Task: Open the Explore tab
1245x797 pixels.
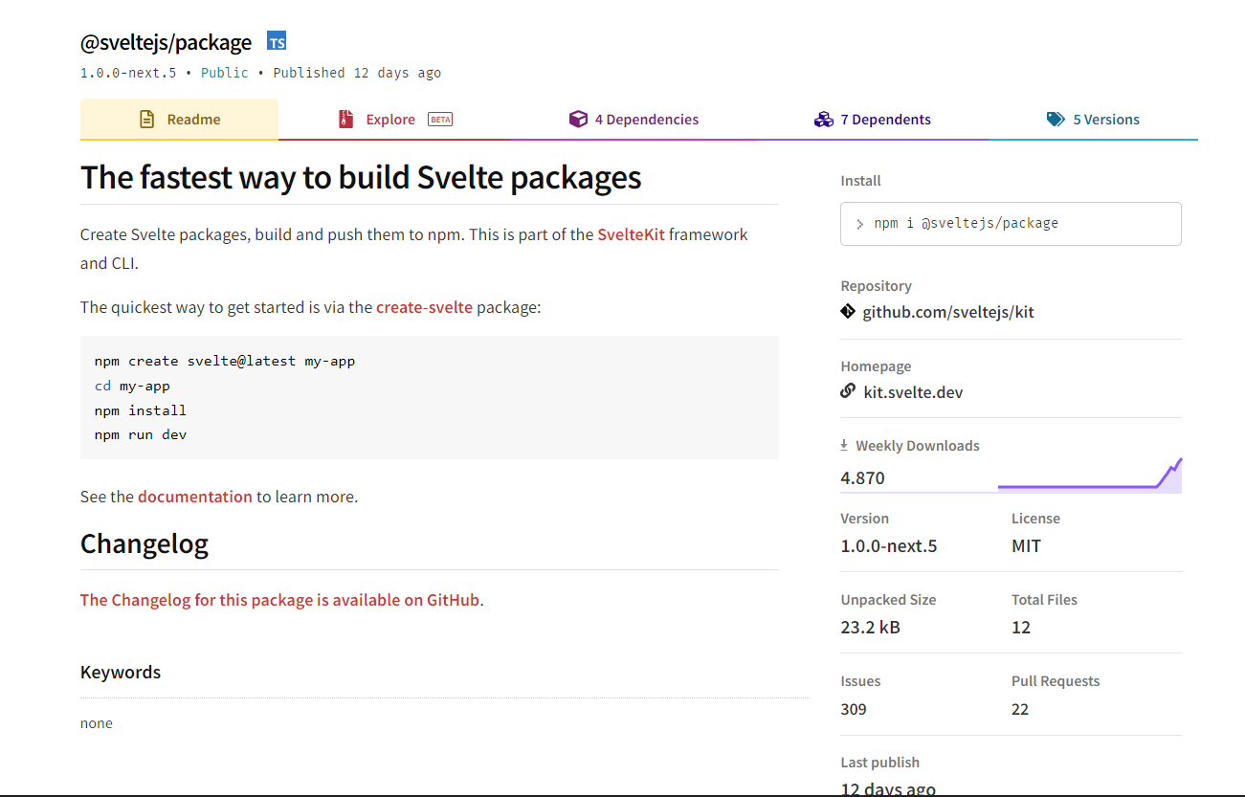Action: click(390, 120)
